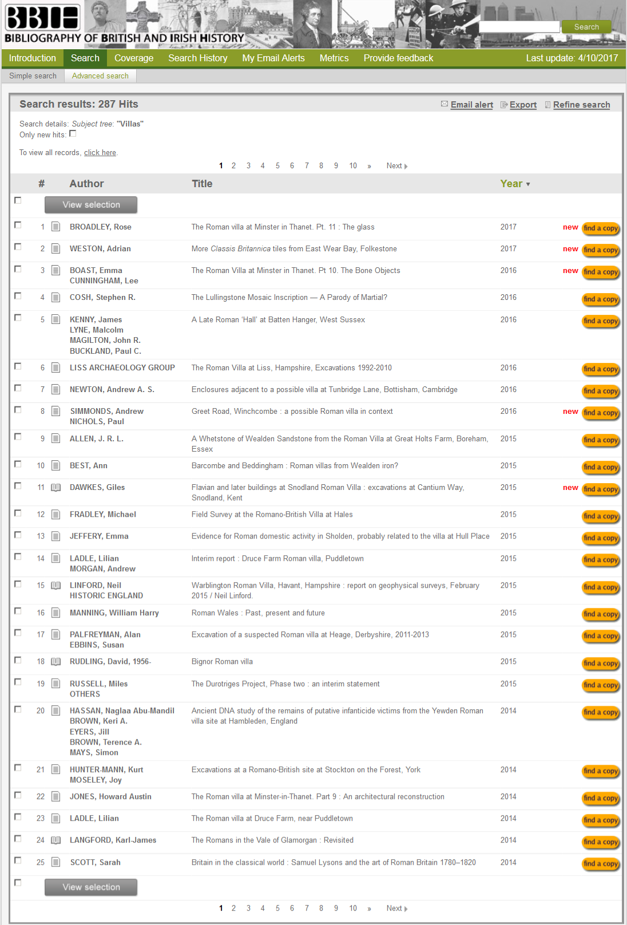Click the book icon beside RUDLING, David

[x=55, y=662]
